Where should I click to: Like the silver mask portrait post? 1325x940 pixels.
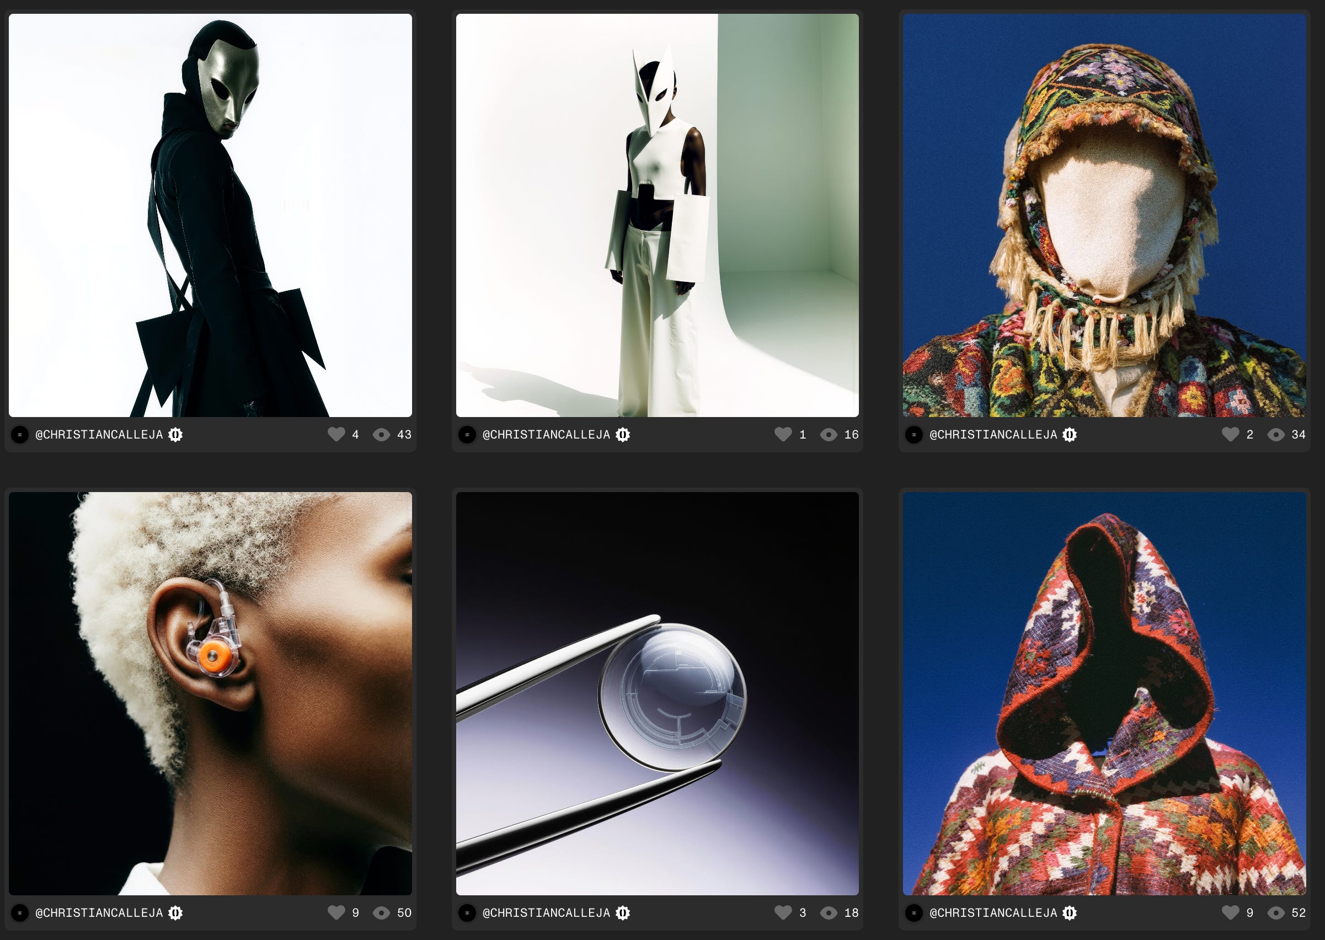point(336,434)
